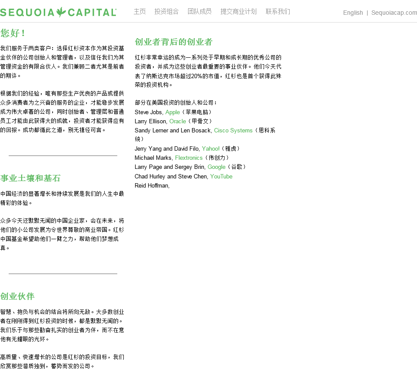The height and width of the screenshot is (379, 417).
Task: Open the Apple company link
Action: (x=172, y=112)
